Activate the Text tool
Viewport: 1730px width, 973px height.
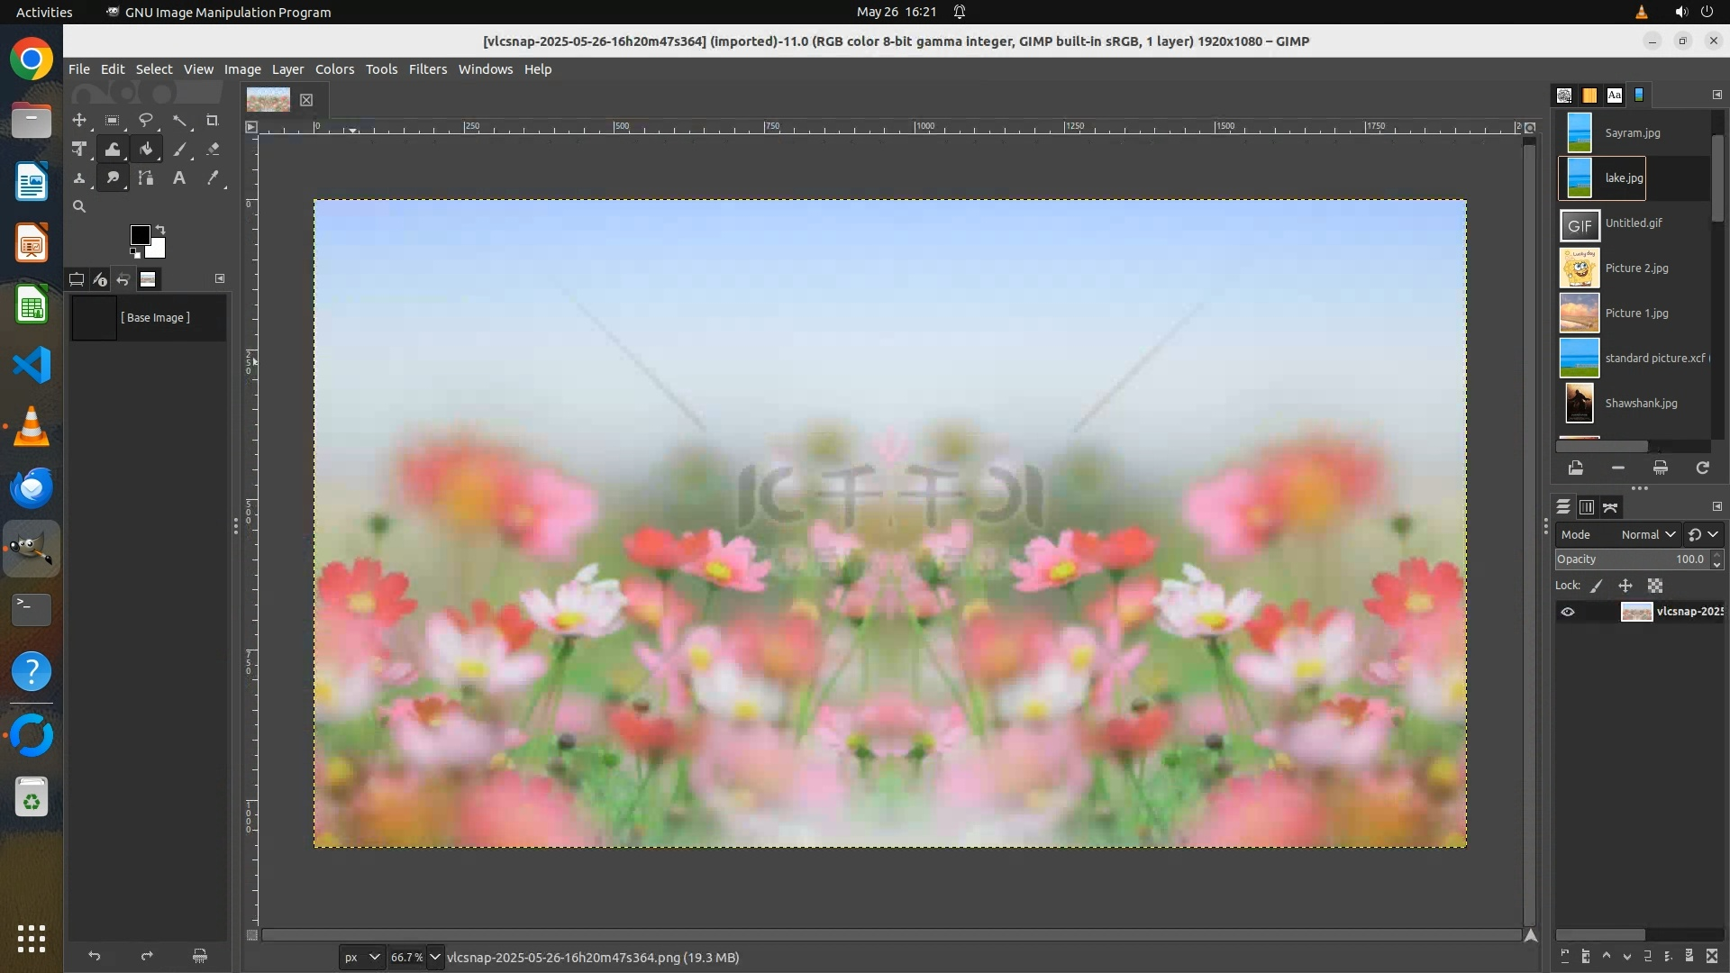[179, 178]
